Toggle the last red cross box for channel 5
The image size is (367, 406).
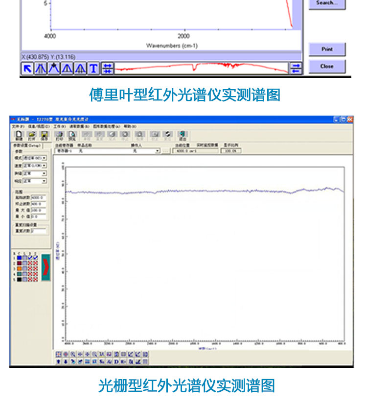[36, 279]
